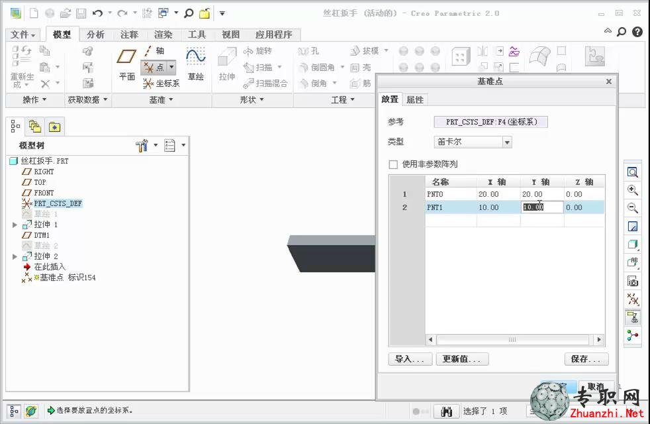
Task: Switch to the 注释 ribbon tab
Action: 129,34
